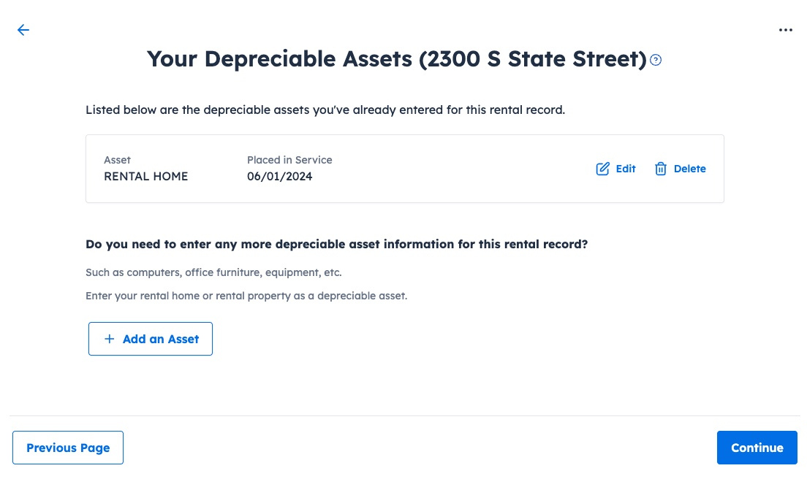Continue to the next step
Viewport: 807px width, 479px height.
point(757,448)
